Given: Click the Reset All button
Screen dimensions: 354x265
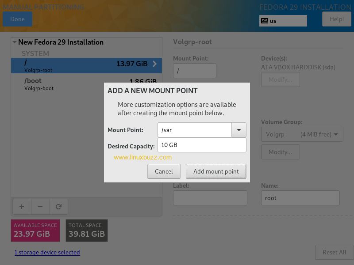Looking at the screenshot, I should pyautogui.click(x=335, y=252).
